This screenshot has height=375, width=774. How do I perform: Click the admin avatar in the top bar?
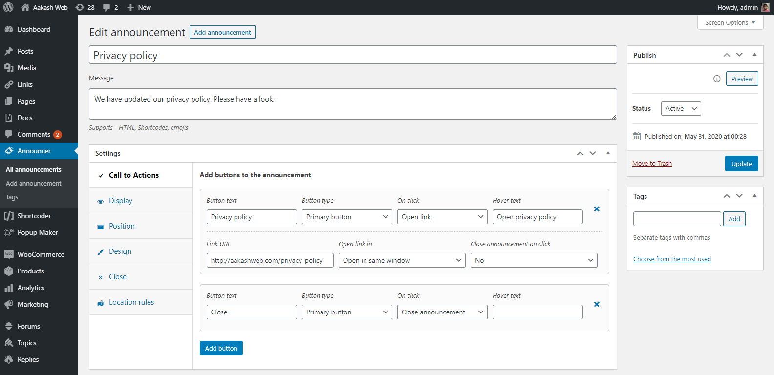[x=765, y=7]
